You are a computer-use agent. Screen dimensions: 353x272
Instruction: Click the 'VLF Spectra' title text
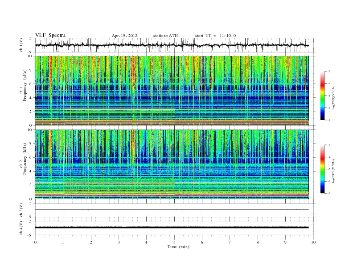click(50, 35)
